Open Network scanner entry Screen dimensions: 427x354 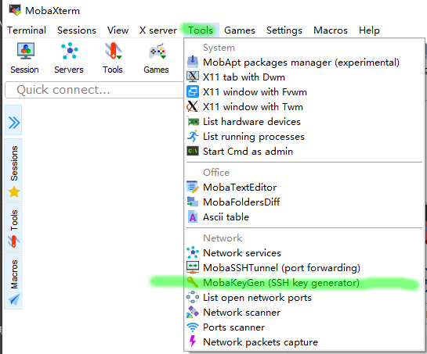tap(242, 313)
